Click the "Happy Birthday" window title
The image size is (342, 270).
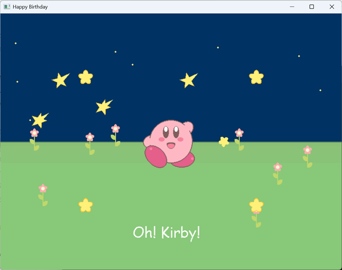[30, 7]
